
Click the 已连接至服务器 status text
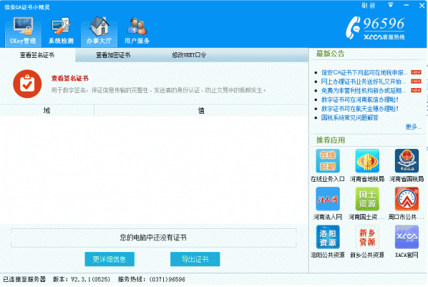[x=24, y=280]
